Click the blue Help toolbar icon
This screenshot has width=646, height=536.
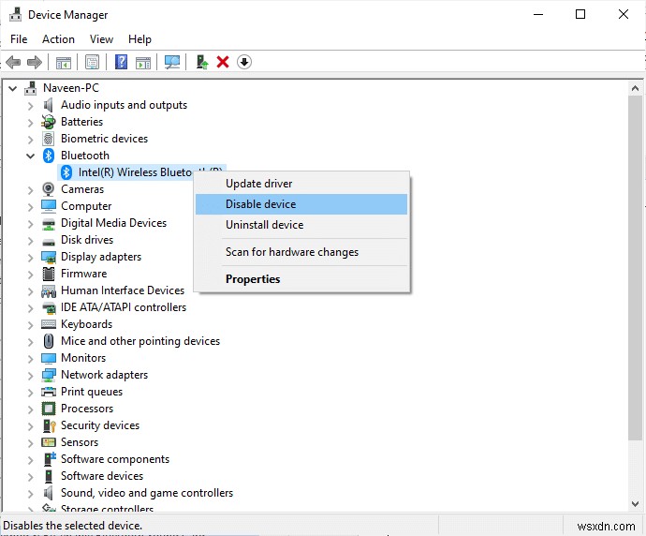click(x=121, y=62)
